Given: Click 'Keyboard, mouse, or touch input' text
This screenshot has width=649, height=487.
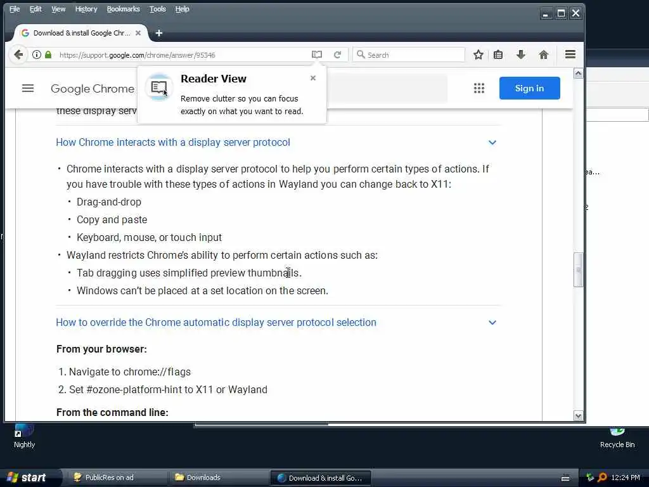Looking at the screenshot, I should pyautogui.click(x=149, y=238).
